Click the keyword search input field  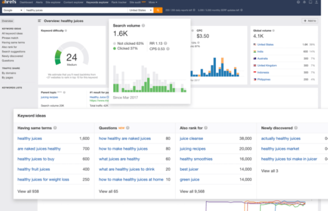(76, 10)
